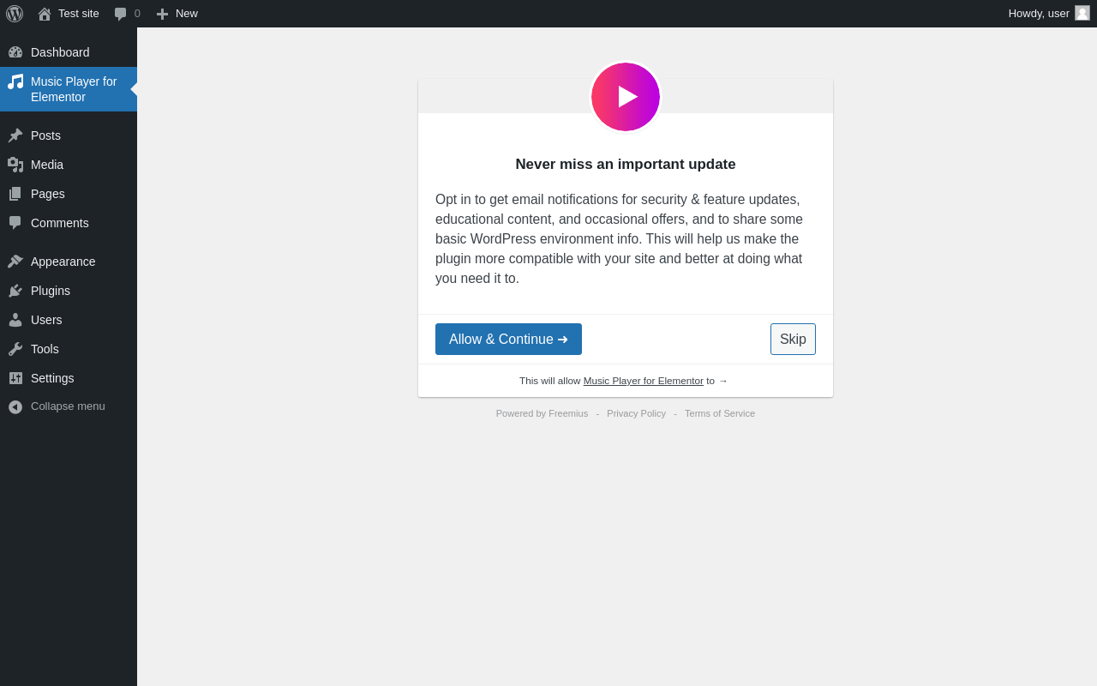1097x686 pixels.
Task: Open the Terms of Service link
Action: pyautogui.click(x=720, y=413)
